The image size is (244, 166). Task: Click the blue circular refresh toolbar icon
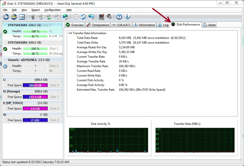[6, 17]
